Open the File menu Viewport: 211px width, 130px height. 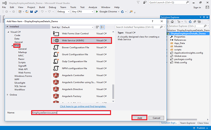tap(4, 7)
